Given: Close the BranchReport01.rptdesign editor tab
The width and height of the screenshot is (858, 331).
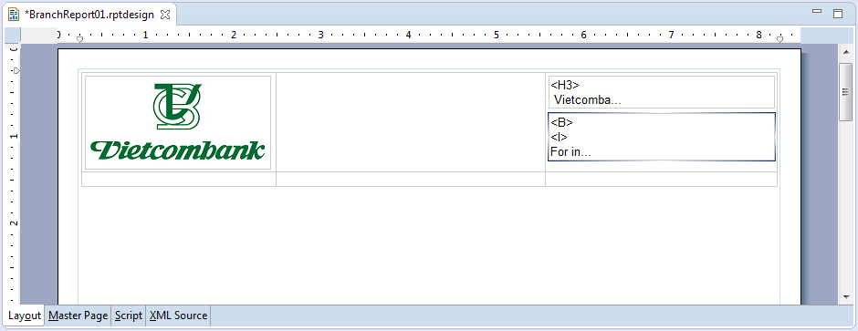Looking at the screenshot, I should (164, 16).
